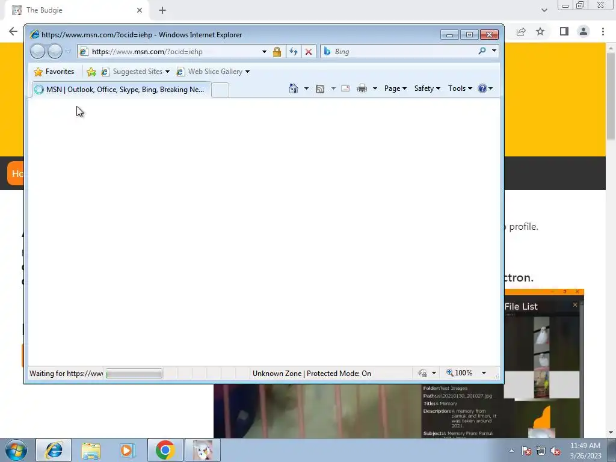Click the IE Back navigation button
Image resolution: width=616 pixels, height=462 pixels.
(37, 52)
